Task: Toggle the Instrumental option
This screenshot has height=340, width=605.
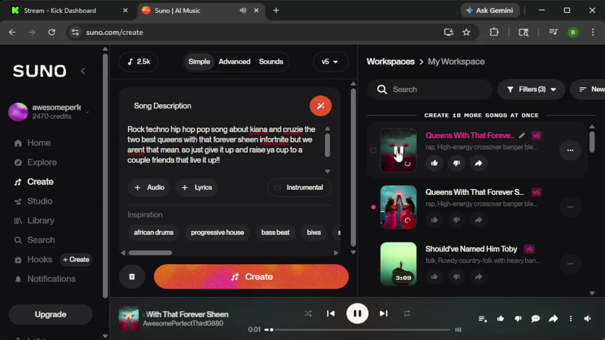Action: [299, 187]
